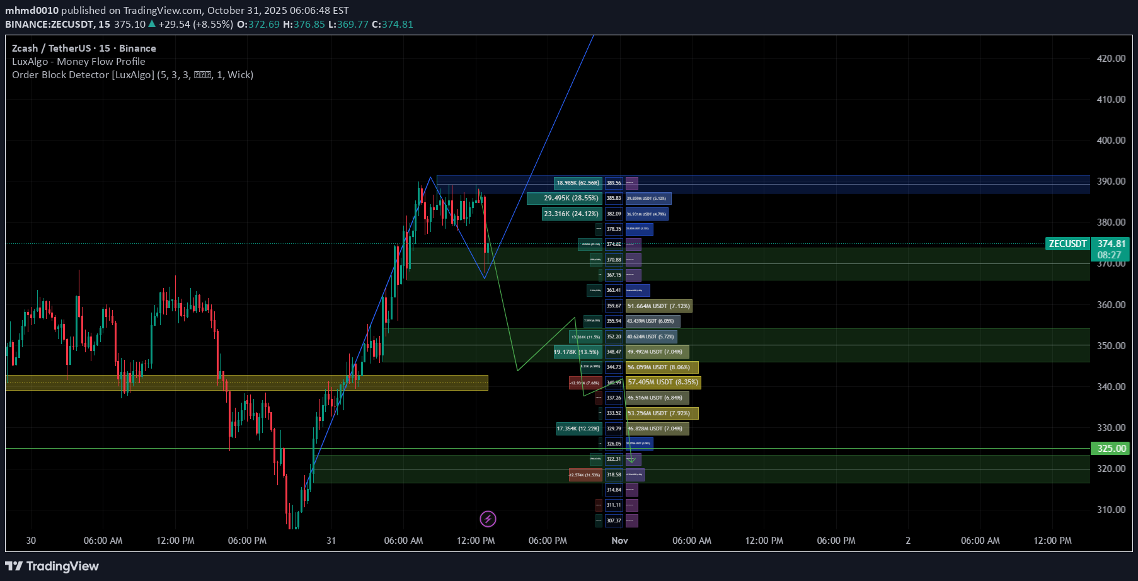Click the '31' date on time axis

coord(331,540)
